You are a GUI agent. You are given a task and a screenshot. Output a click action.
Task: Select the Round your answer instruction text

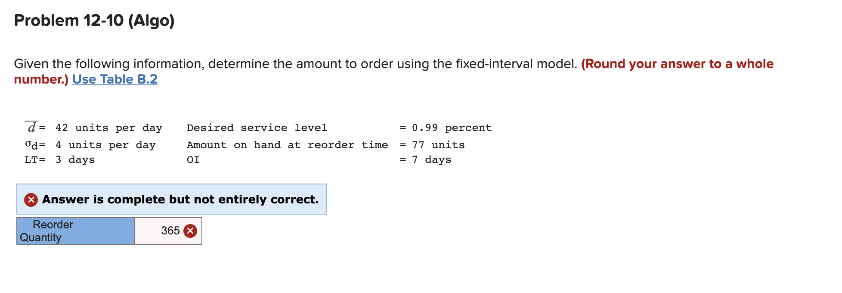pos(676,64)
